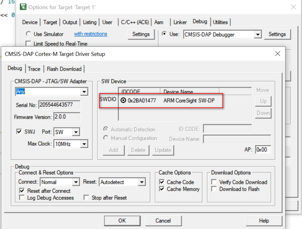Toggle the SWJ checkbox
Screen dimensions: 302x229
point(19,132)
